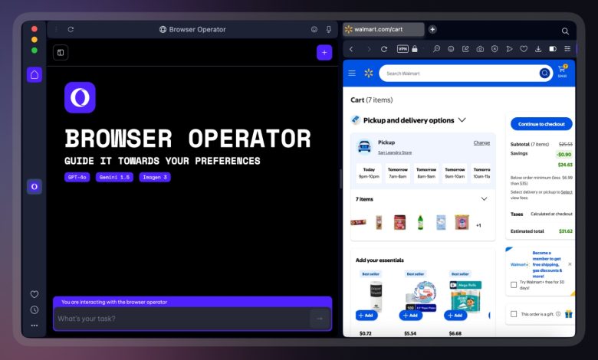598x360 pixels.
Task: Click the What's your task input field
Action: tap(182, 319)
